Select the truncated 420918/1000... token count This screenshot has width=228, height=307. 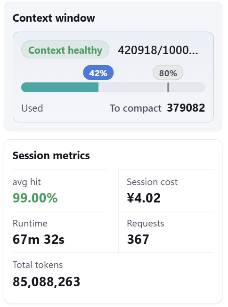(158, 50)
